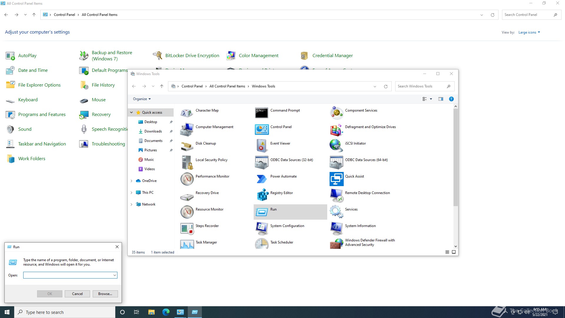
Task: Open Windows Tools address bar history dropdown
Action: click(375, 86)
